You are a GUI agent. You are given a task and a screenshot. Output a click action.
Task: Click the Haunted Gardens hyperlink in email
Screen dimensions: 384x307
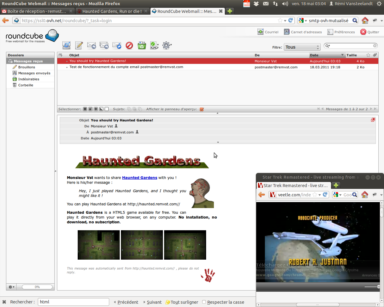(x=139, y=178)
